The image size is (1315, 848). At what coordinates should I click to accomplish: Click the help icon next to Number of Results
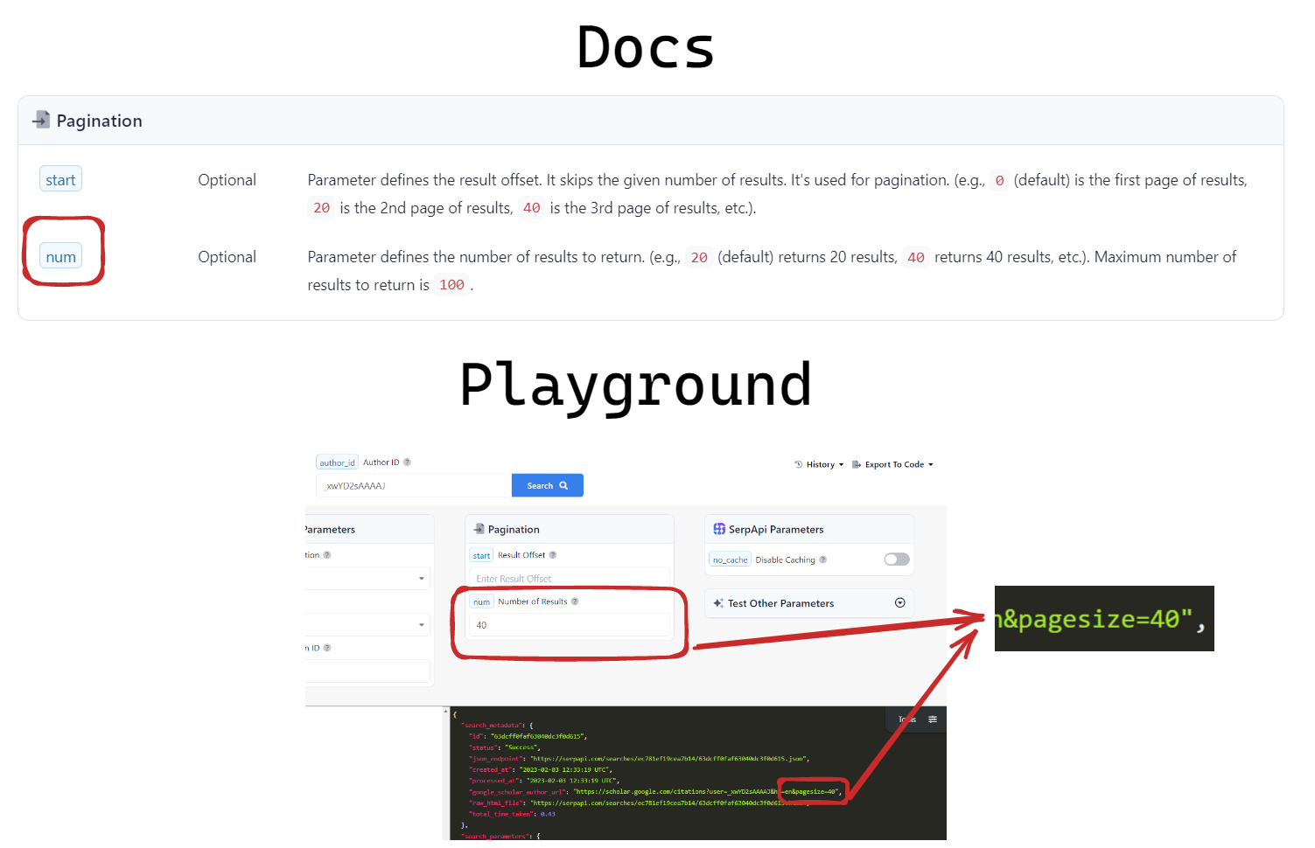[x=576, y=601]
